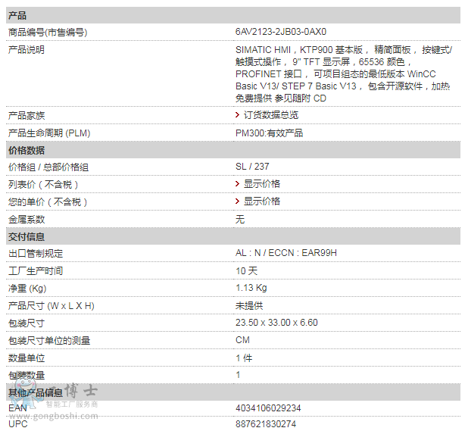Select the article number 6AV2123-2JB03-0AX0
Screen dimensions: 468x431
pos(280,32)
